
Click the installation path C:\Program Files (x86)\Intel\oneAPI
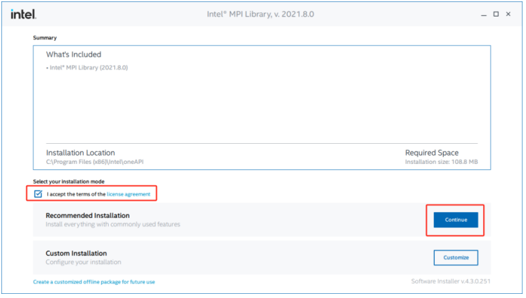95,162
